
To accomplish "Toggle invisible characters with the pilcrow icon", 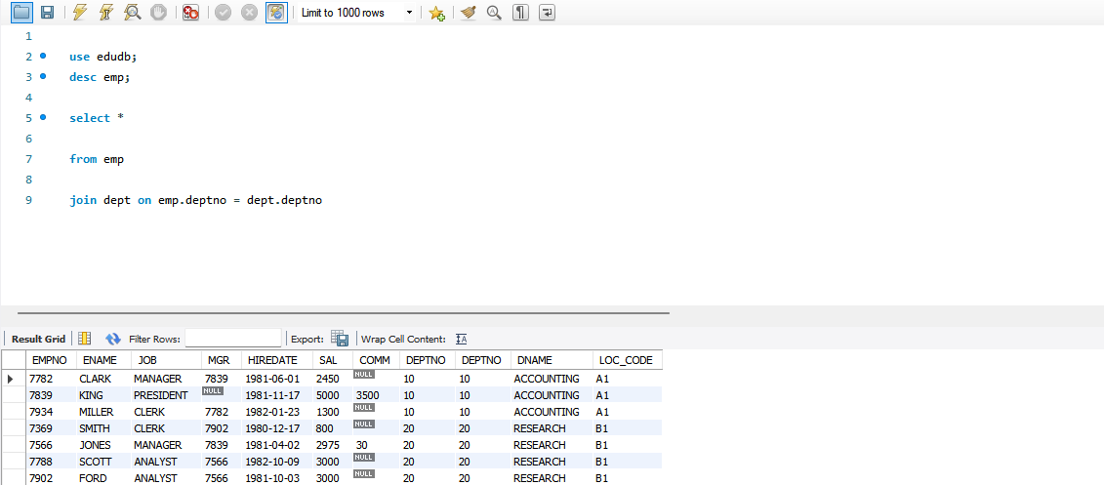I will coord(520,12).
